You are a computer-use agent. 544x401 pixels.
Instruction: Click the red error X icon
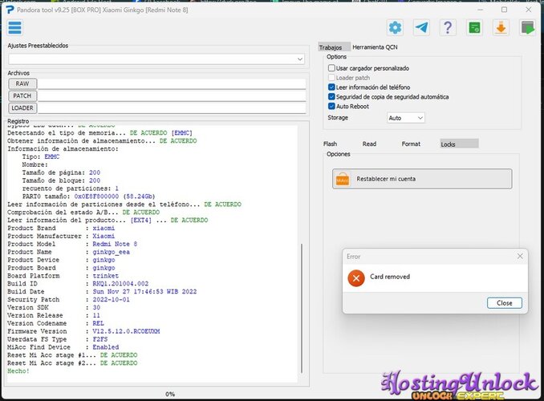[x=356, y=277]
